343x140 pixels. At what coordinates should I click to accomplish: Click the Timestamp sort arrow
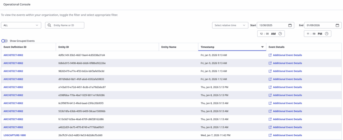tap(262, 47)
